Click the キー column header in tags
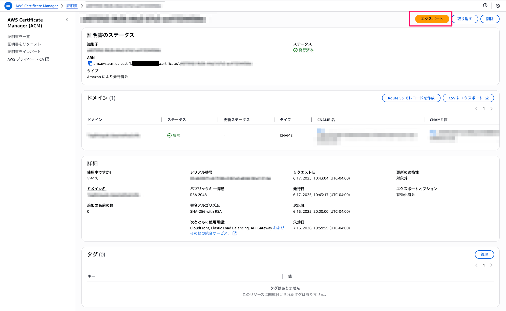The image size is (506, 311). (x=91, y=276)
